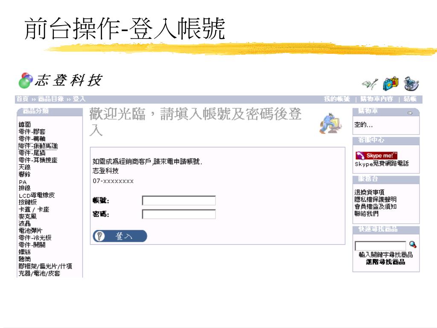Select 按鍵板 category

(28, 202)
